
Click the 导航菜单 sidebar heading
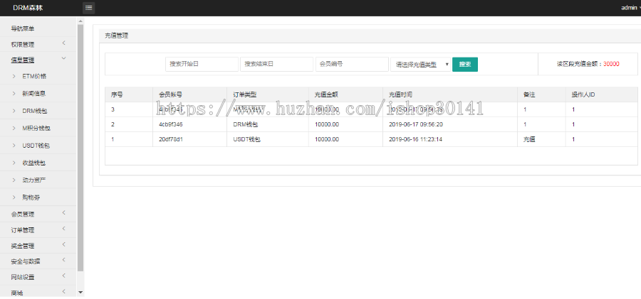pos(23,28)
